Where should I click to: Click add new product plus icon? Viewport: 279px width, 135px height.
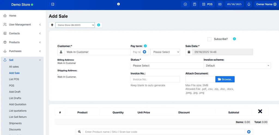[249, 132]
